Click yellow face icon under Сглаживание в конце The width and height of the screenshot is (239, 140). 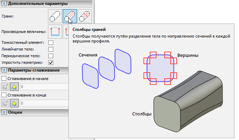[14, 103]
